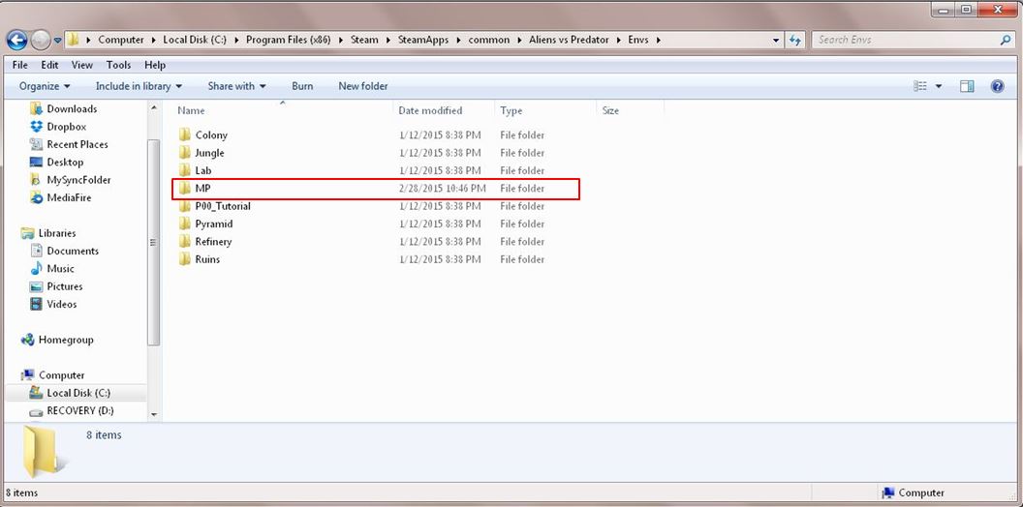Select the Refinery folder icon
1023x507 pixels.
click(x=185, y=241)
